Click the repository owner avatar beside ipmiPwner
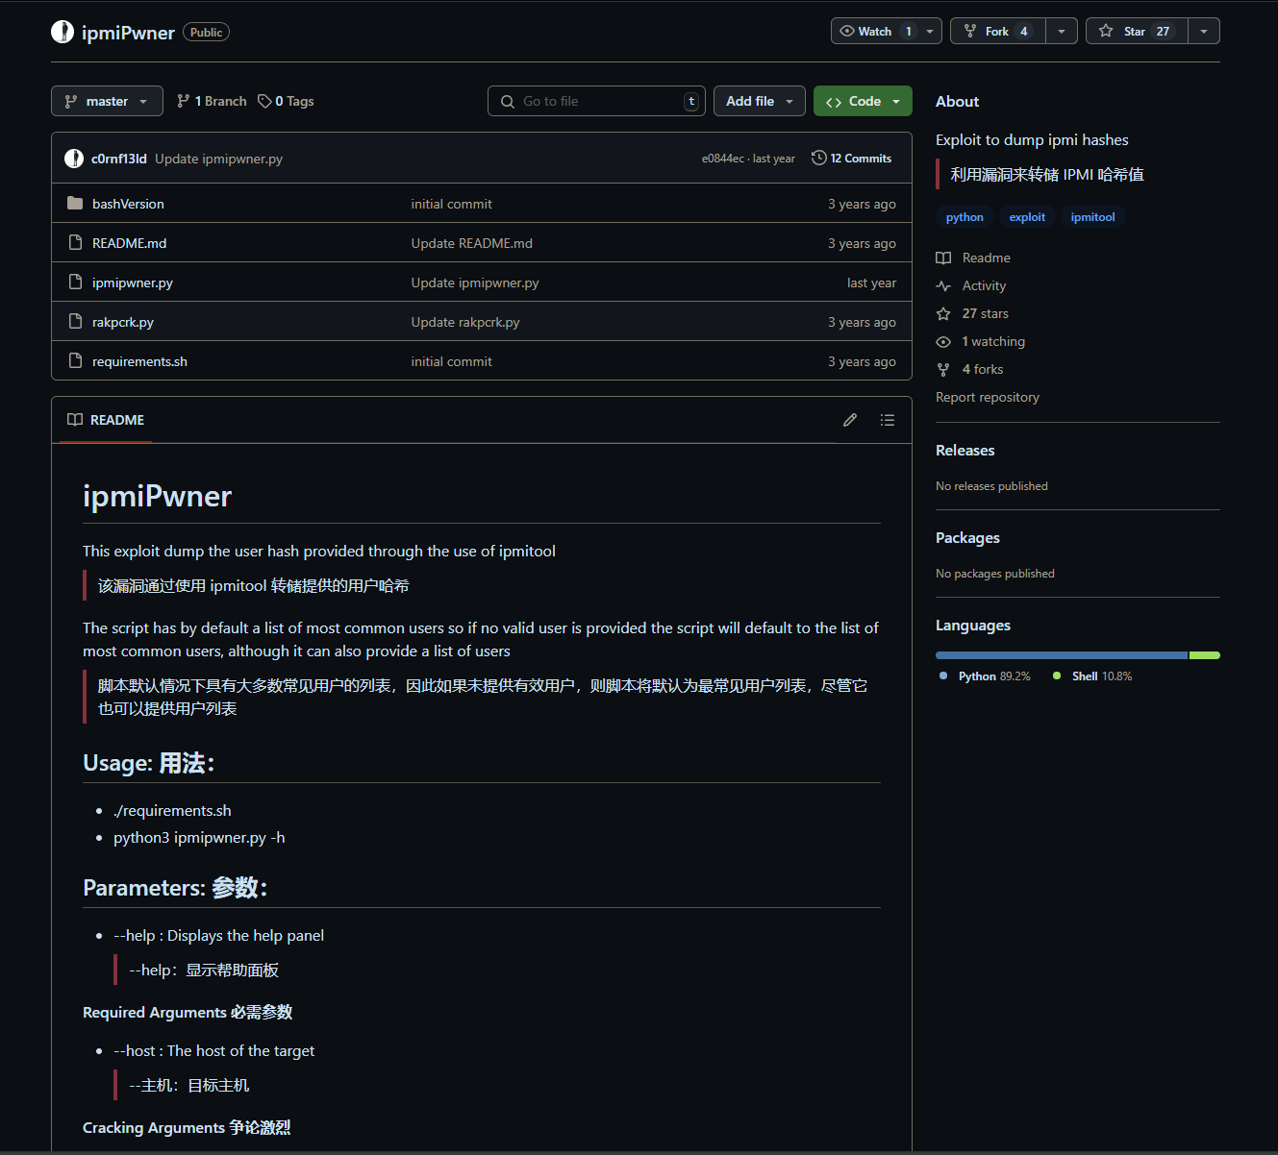This screenshot has width=1278, height=1155. [x=63, y=32]
